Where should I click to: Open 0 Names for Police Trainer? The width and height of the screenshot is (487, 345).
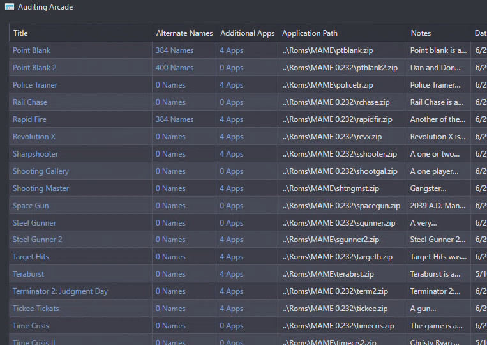pos(170,85)
